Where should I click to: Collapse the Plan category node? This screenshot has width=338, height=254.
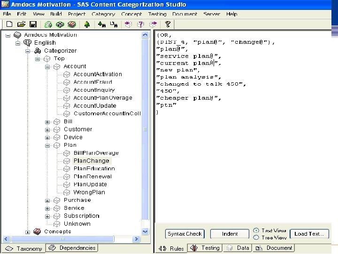coord(47,145)
